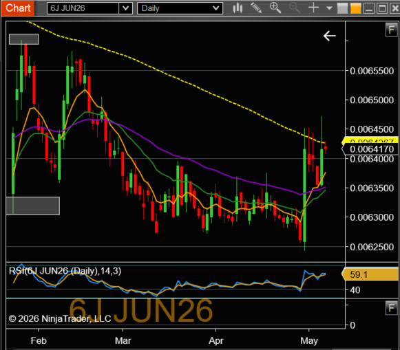This screenshot has width=400, height=350.
Task: Click the 0.0063000 price axis label
Action: [372, 217]
